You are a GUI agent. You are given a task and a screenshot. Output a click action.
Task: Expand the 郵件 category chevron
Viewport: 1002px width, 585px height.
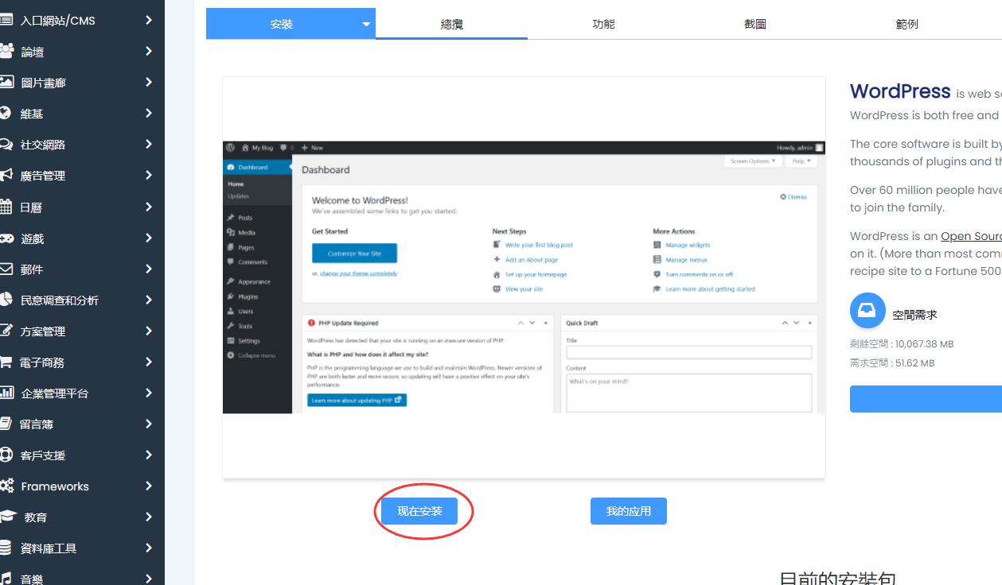pos(149,269)
